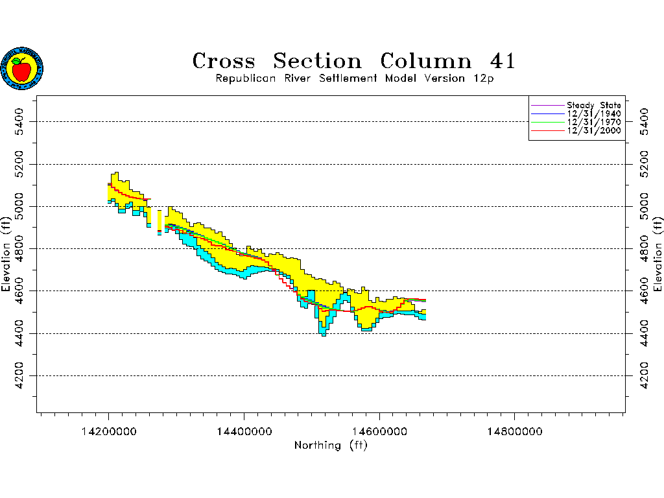This screenshot has height=498, width=664.
Task: Click the magenta Steady State line swatch
Action: pyautogui.click(x=547, y=105)
